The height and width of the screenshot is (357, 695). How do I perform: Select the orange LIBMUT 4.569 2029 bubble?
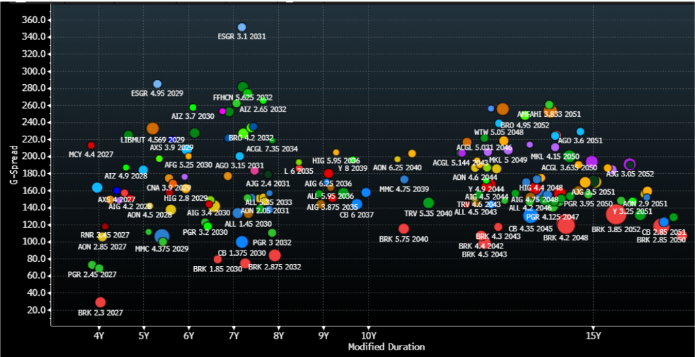coord(153,128)
